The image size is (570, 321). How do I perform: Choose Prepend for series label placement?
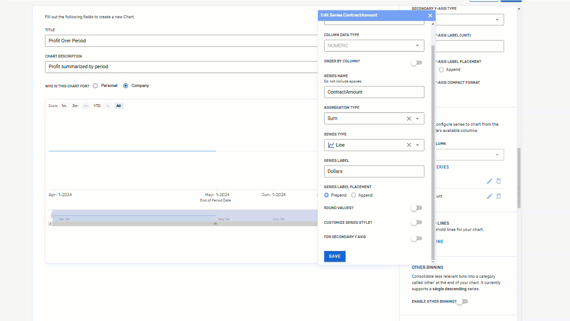(x=326, y=195)
